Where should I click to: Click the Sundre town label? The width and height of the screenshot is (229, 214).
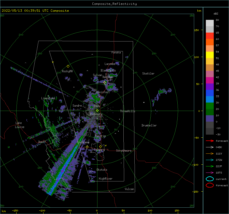coord(77,105)
